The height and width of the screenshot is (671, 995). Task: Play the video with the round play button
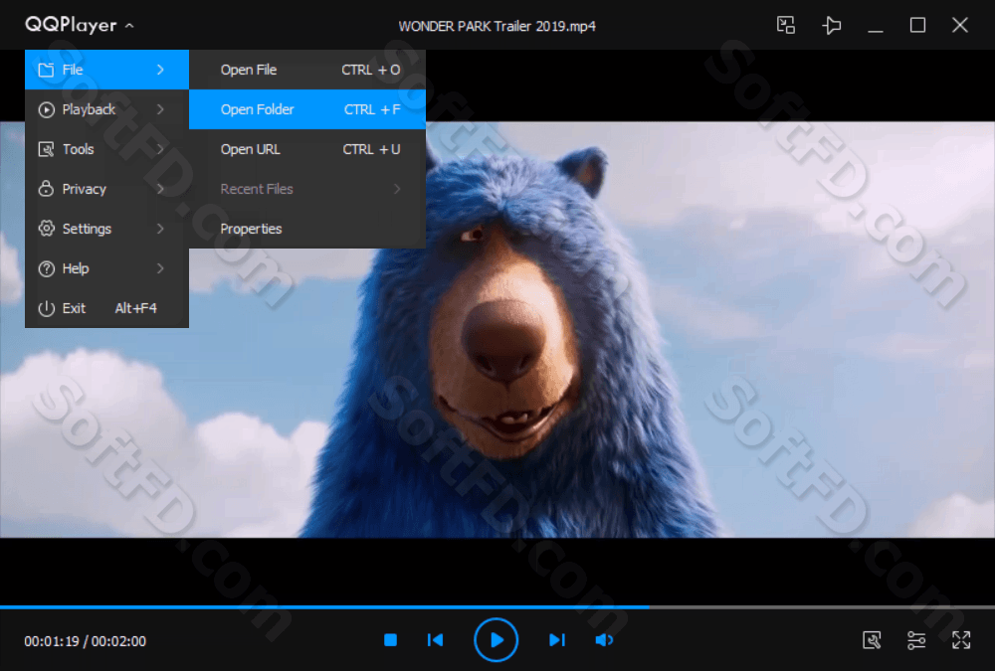(497, 640)
